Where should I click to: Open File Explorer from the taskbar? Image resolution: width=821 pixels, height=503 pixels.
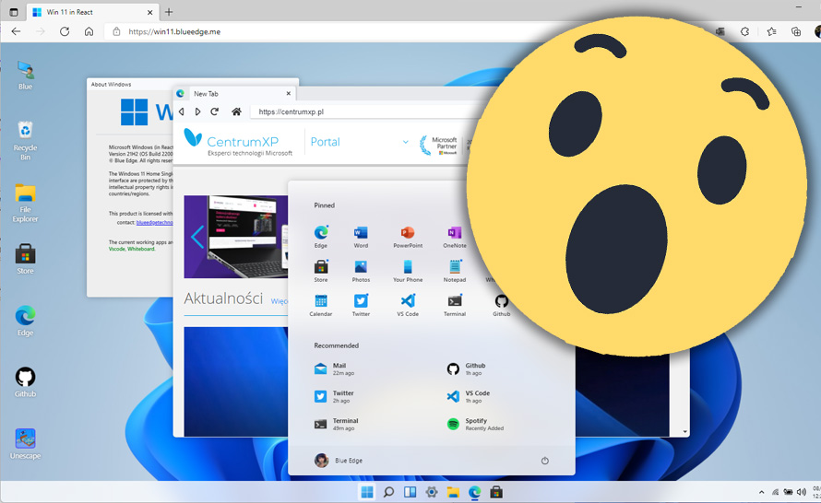point(453,492)
